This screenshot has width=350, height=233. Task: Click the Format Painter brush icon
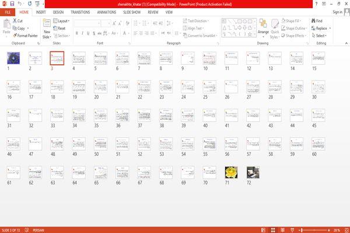tap(15, 36)
